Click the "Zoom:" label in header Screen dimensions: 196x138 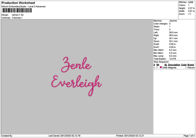[x=182, y=14]
